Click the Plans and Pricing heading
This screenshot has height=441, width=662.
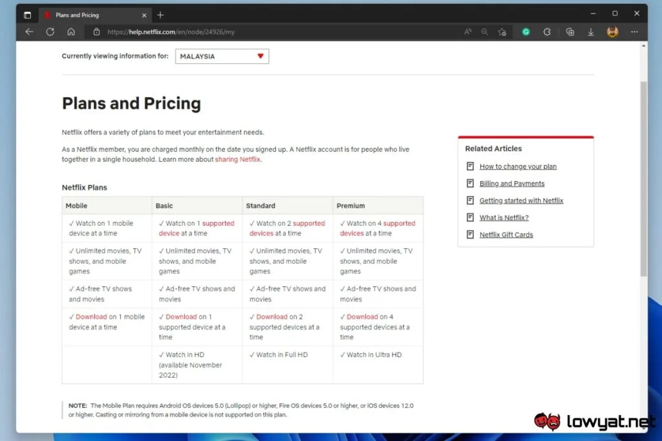131,103
